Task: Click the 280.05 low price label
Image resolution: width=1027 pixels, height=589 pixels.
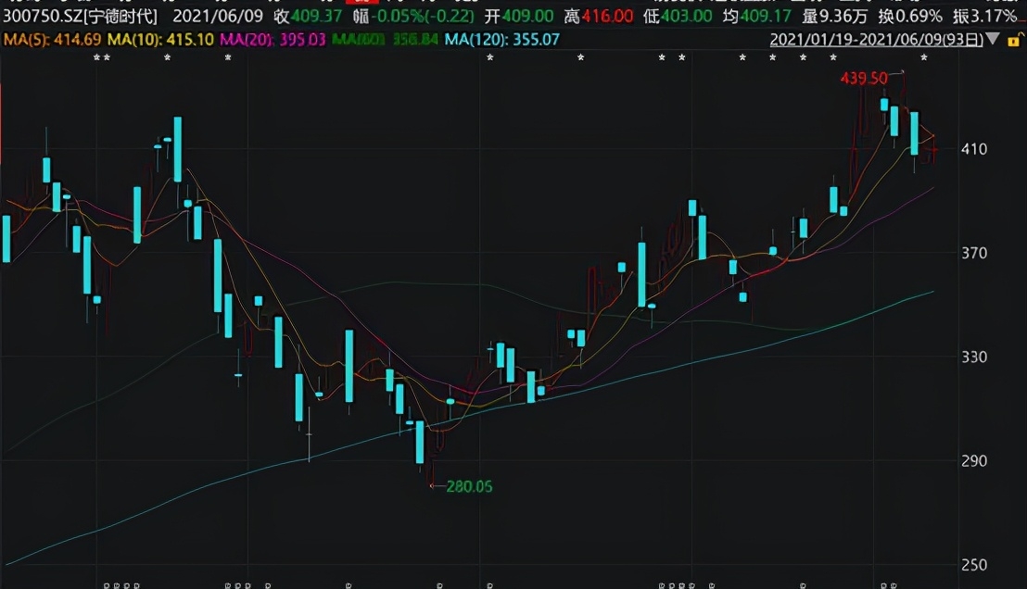Action: [x=469, y=486]
